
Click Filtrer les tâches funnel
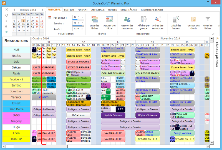[208, 19]
